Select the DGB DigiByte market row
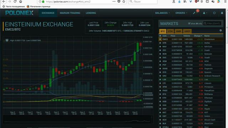Screen dimensions: 228x128 click(x=191, y=101)
